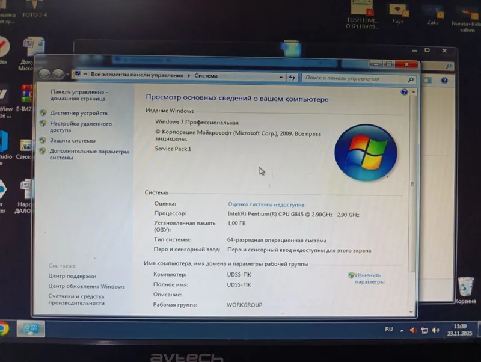Click the forward navigation arrow

coord(58,74)
